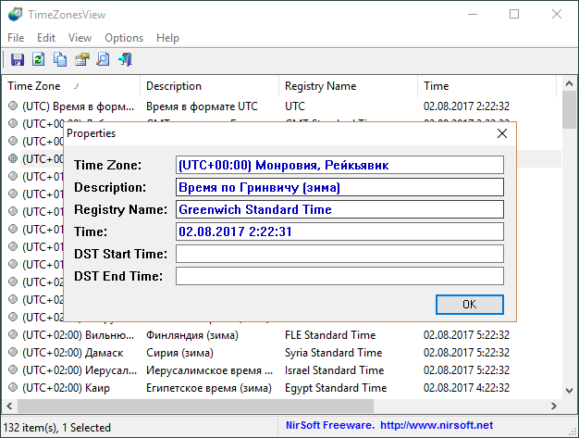Click the Save Selected Items toolbar icon
Screen dimensions: 579x438
18,59
